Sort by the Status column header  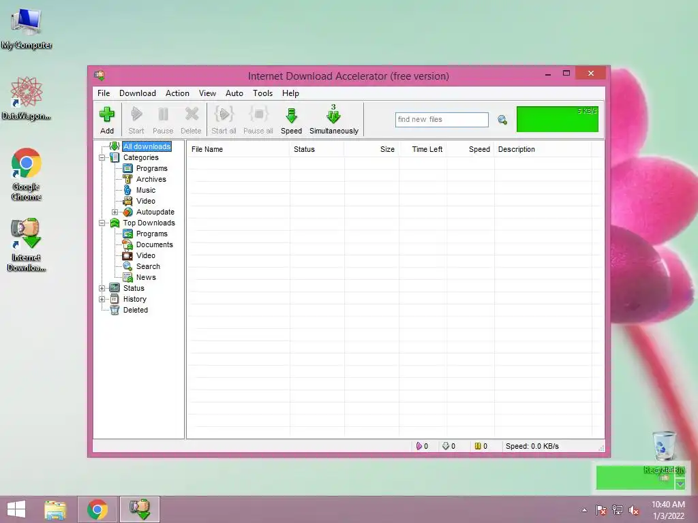click(x=317, y=149)
